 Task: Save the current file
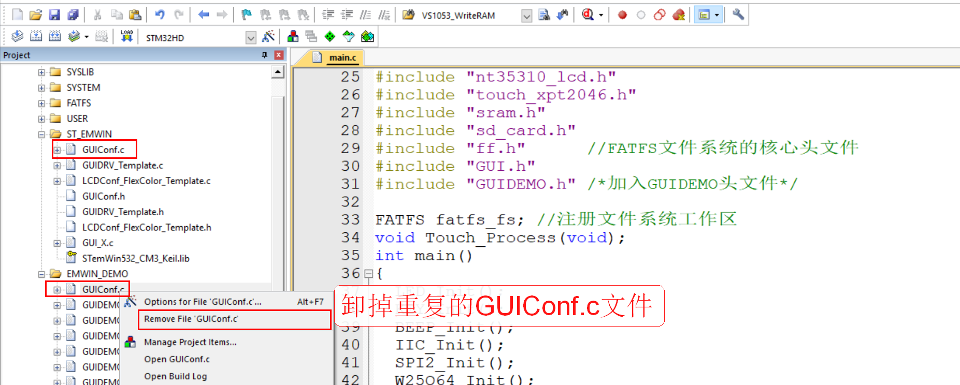pos(54,15)
